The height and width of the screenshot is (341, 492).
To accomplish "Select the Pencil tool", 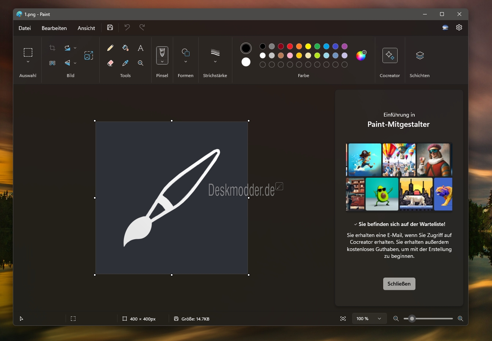I will pyautogui.click(x=110, y=48).
